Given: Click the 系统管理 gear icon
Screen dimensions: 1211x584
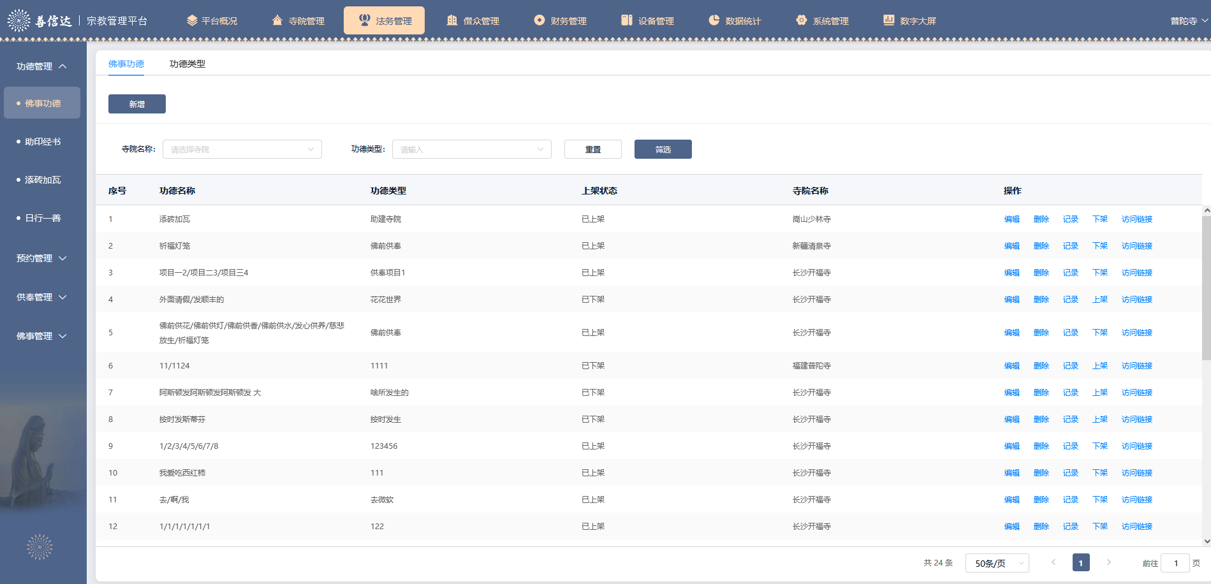Looking at the screenshot, I should (x=802, y=20).
